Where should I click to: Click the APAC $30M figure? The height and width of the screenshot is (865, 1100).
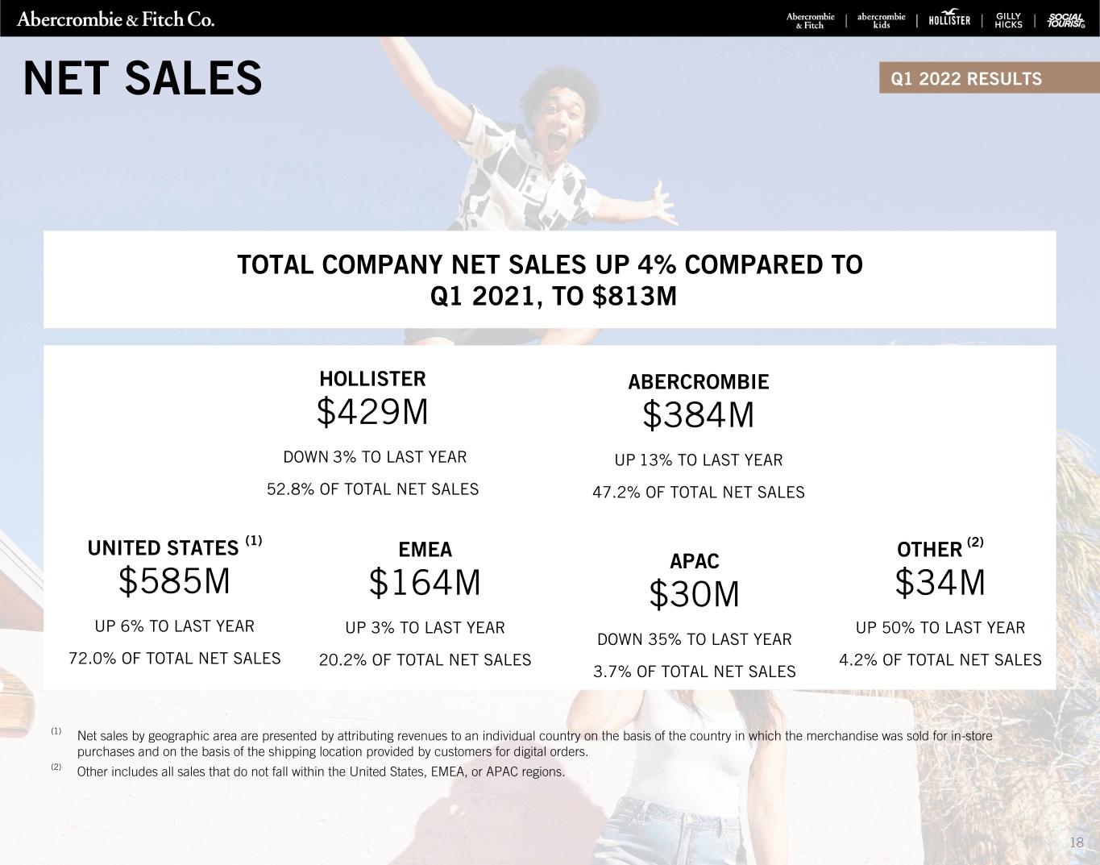click(x=694, y=595)
